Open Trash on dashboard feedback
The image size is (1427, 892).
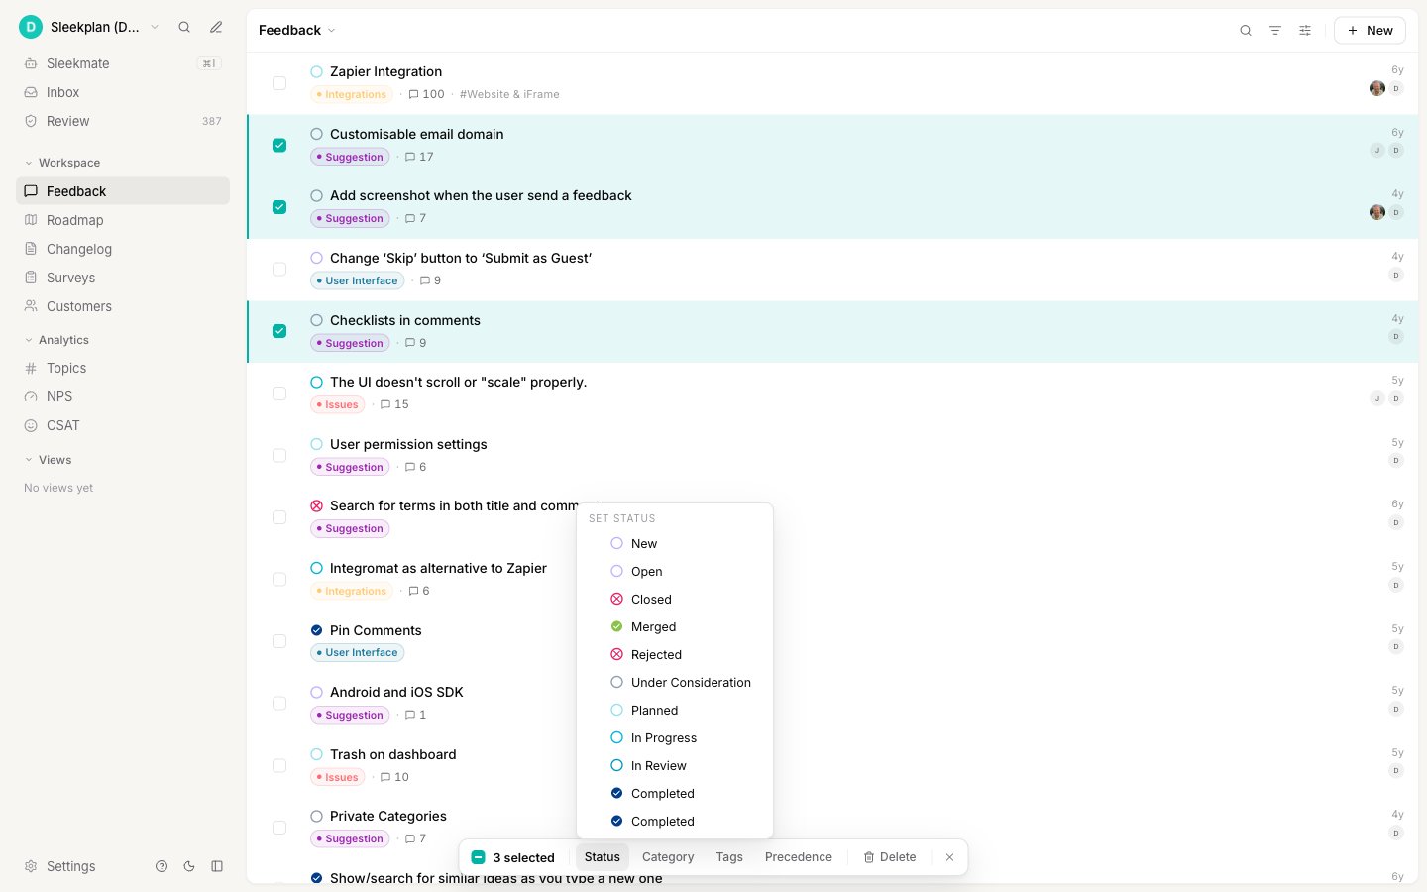coord(393,754)
